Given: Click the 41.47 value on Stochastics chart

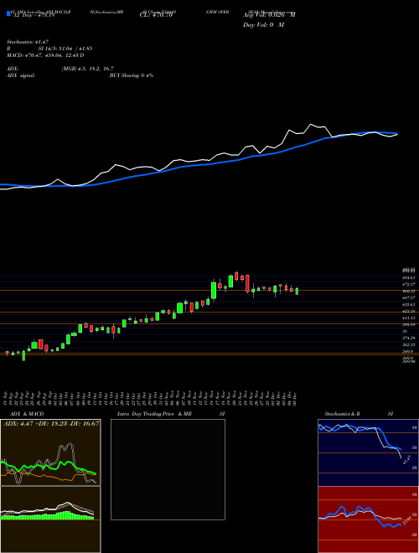Looking at the screenshot, I should pyautogui.click(x=406, y=460).
